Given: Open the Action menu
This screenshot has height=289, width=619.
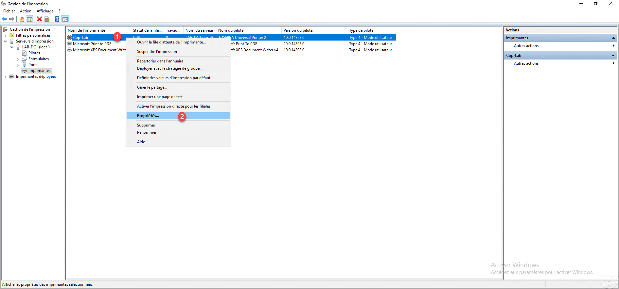Looking at the screenshot, I should [26, 11].
